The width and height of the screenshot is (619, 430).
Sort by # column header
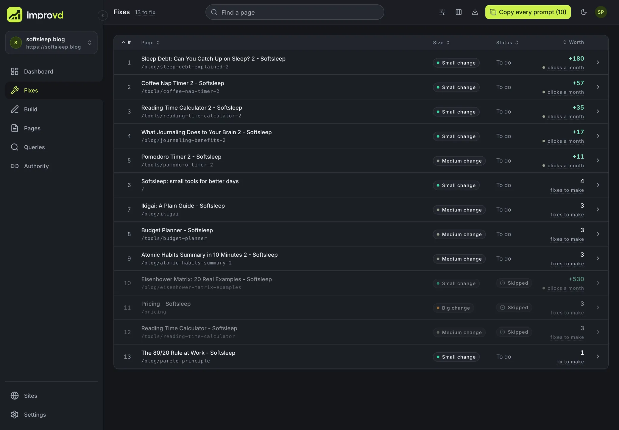tap(126, 42)
